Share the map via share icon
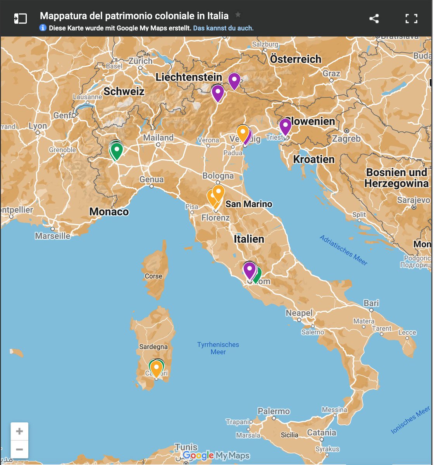Screen dimensions: 434x465 [374, 18]
